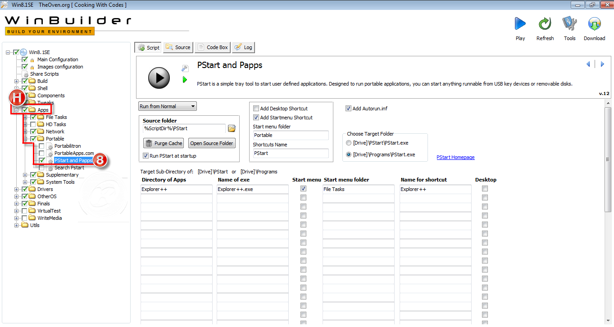Click the small green run arrow icon
The width and height of the screenshot is (614, 327).
(185, 80)
